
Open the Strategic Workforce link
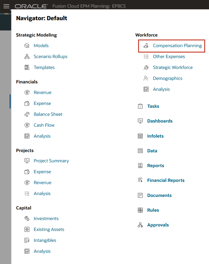(x=173, y=67)
